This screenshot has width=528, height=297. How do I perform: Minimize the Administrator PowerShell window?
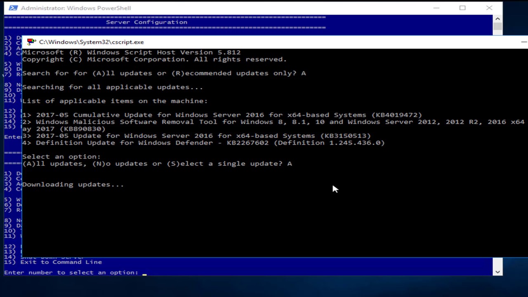(x=436, y=8)
